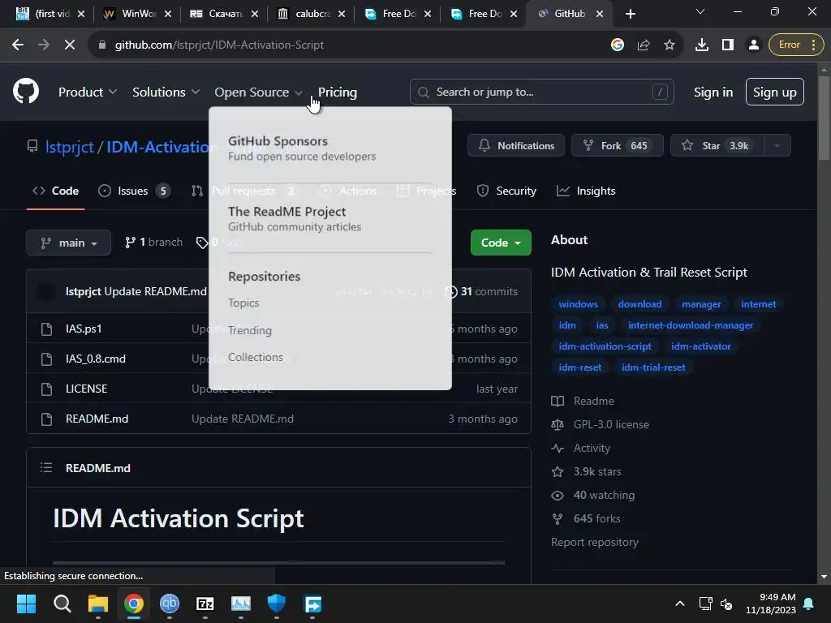This screenshot has height=623, width=831.
Task: Click the Sign up button
Action: 775,92
